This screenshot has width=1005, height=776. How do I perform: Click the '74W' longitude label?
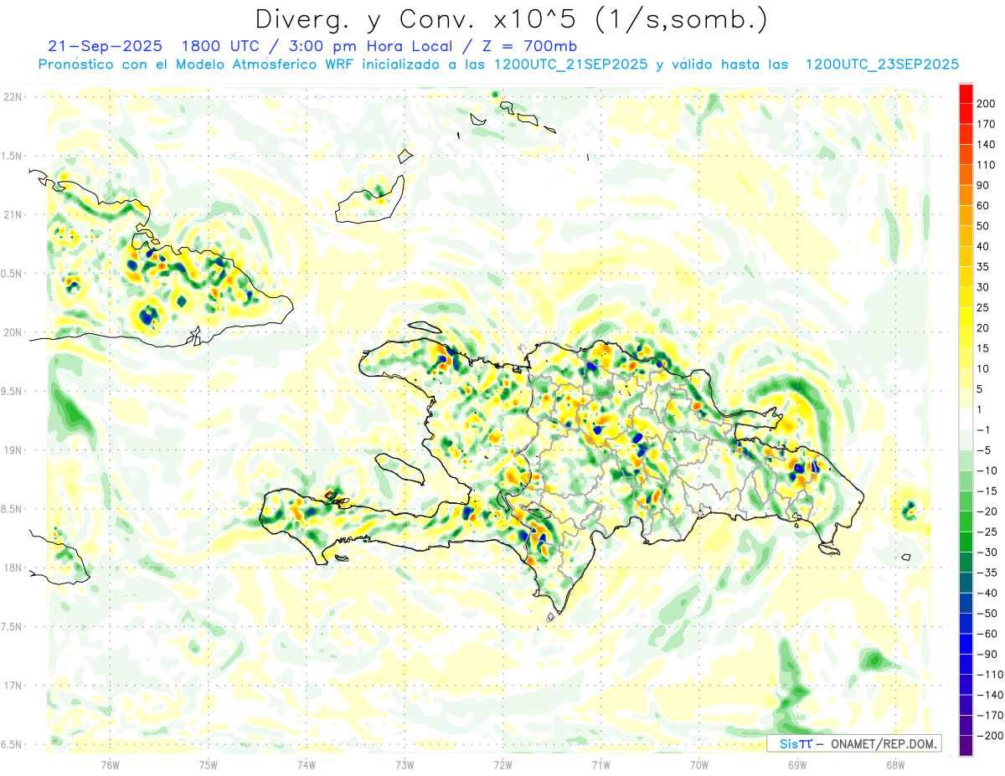[x=307, y=764]
